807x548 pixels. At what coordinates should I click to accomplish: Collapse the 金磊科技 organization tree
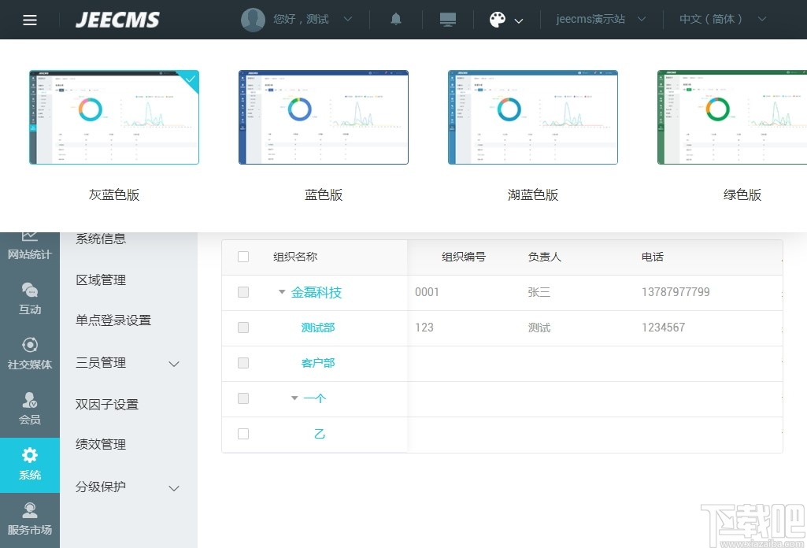click(281, 292)
